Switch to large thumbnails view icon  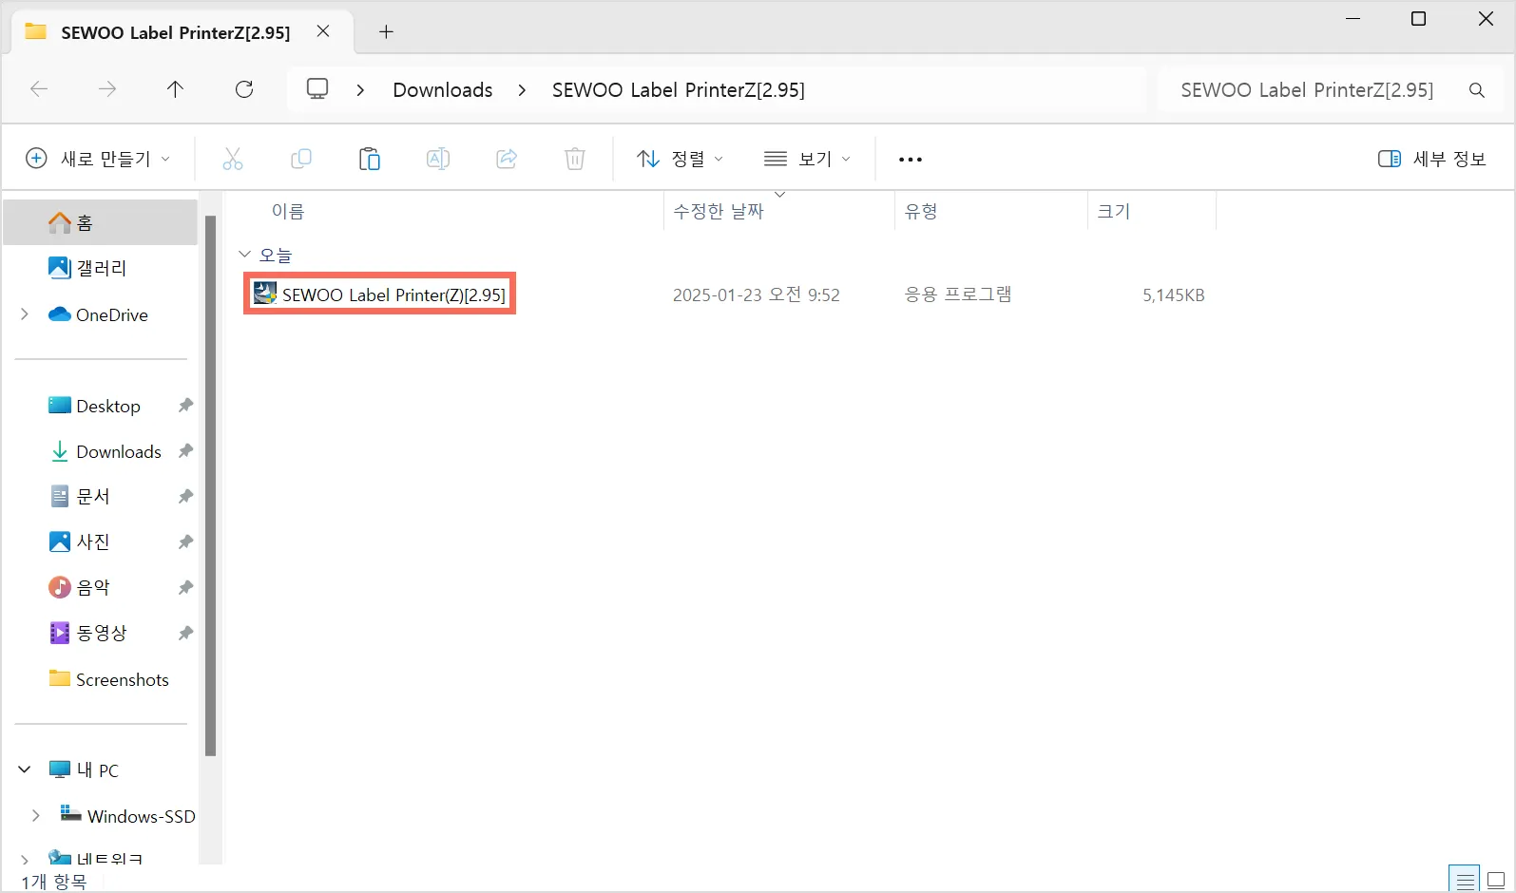(x=1496, y=880)
